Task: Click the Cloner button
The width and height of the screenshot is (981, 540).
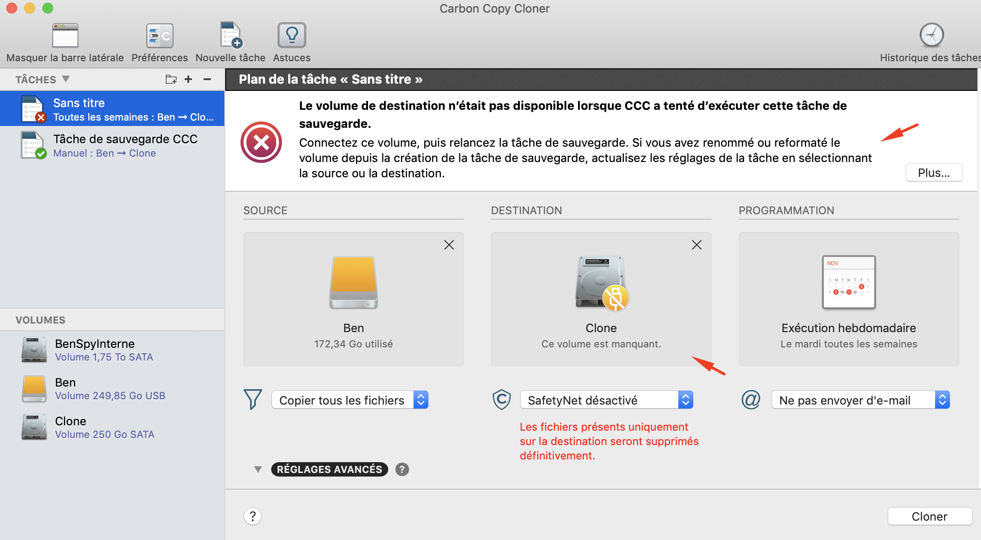Action: coord(930,516)
